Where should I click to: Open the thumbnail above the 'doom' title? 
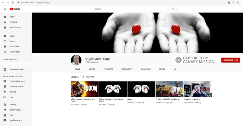141,89
